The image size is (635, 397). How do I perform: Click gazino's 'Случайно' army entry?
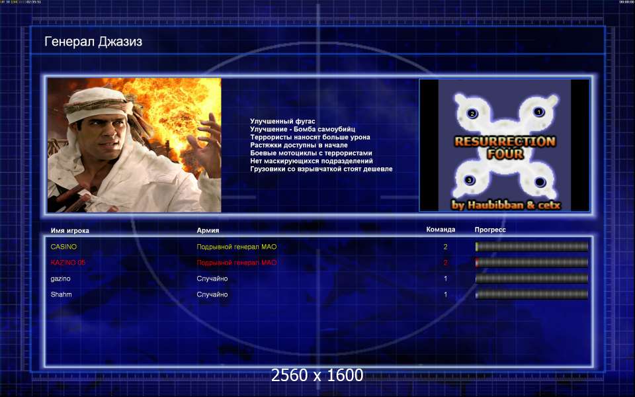pos(212,279)
